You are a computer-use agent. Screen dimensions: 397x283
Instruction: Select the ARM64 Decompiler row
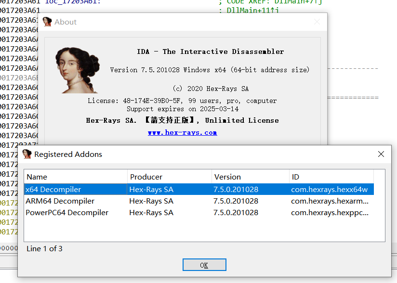(x=199, y=201)
